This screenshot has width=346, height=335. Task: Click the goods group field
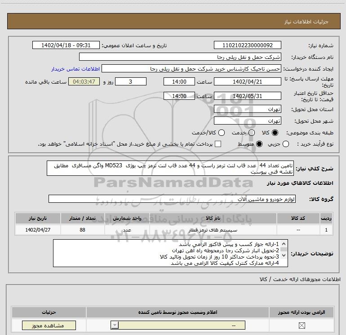click(172, 199)
